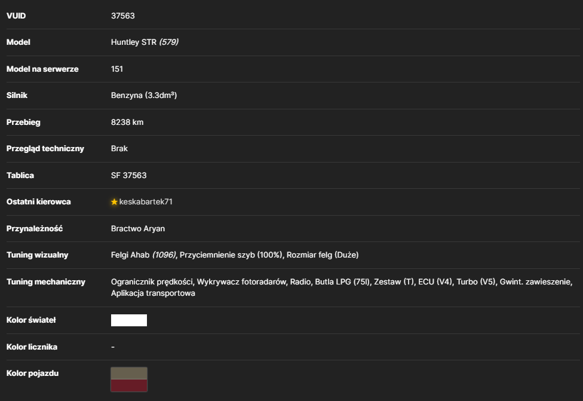Image resolution: width=583 pixels, height=401 pixels.
Task: Click Aplikacja transportowa tuning entry
Action: [x=153, y=293]
